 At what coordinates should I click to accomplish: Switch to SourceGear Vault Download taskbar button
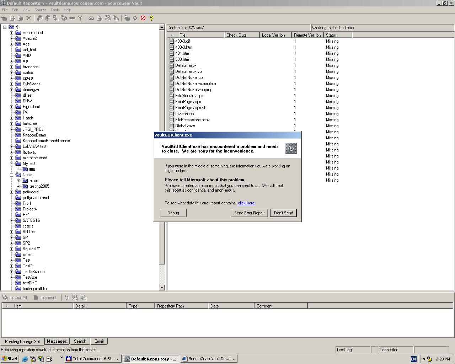coord(209,359)
